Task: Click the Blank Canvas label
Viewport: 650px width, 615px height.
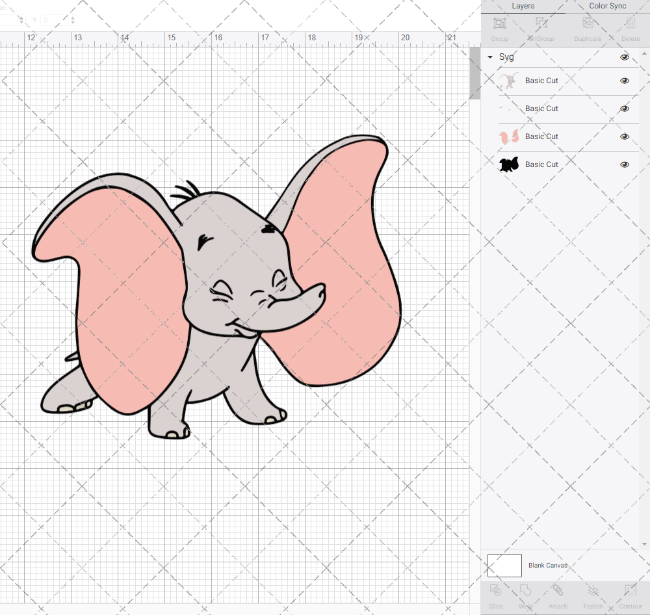Action: [547, 565]
